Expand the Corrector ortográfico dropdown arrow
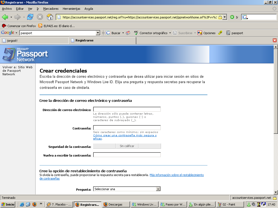 pyautogui.click(x=170, y=33)
